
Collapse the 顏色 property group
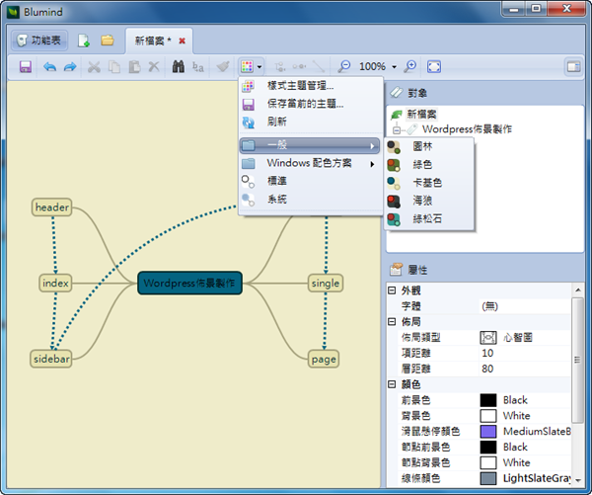[392, 384]
